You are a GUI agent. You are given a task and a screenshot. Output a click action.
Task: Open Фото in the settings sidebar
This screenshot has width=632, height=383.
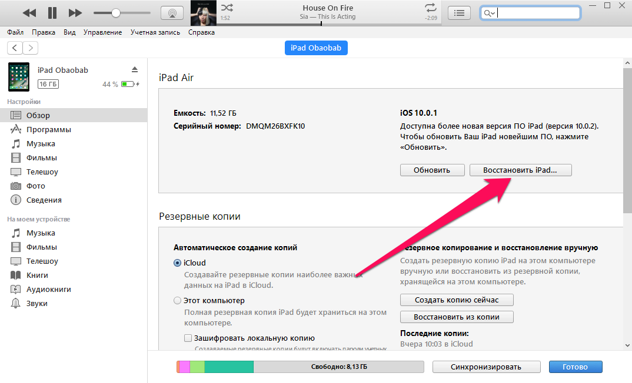pos(36,186)
